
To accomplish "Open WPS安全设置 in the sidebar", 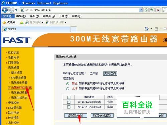I will 18,78.
